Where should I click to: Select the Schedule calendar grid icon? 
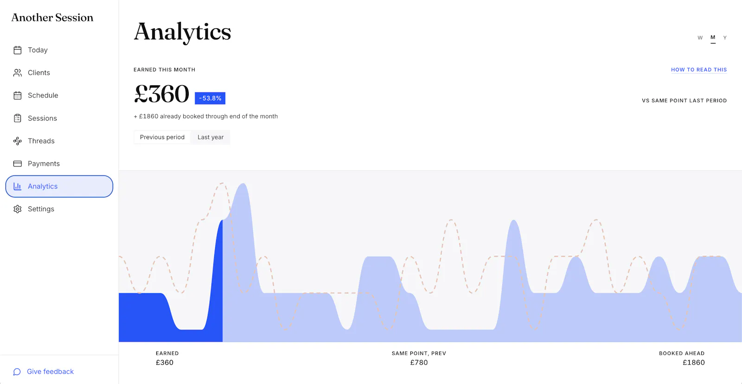18,96
